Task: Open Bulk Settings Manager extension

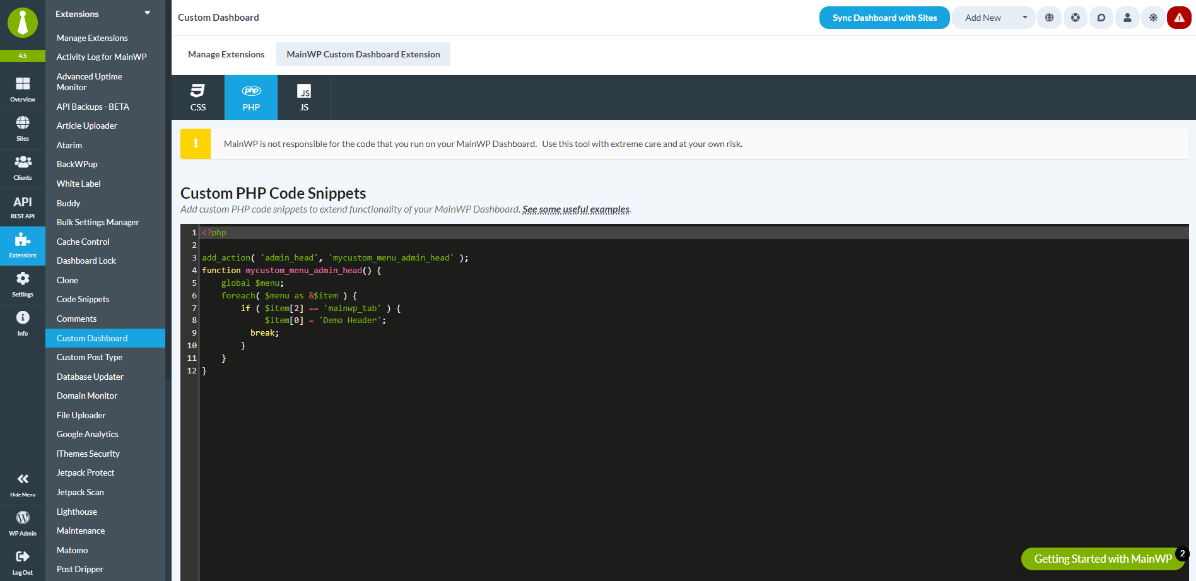Action: pyautogui.click(x=98, y=222)
